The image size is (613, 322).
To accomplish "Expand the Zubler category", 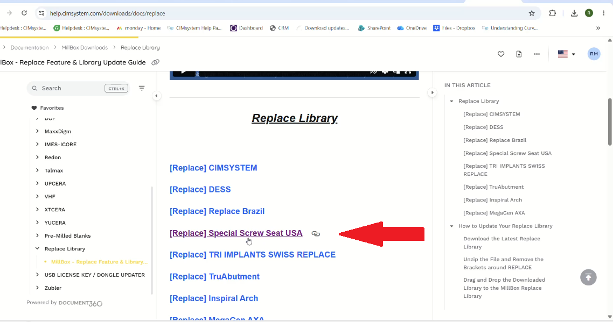I will pos(38,288).
